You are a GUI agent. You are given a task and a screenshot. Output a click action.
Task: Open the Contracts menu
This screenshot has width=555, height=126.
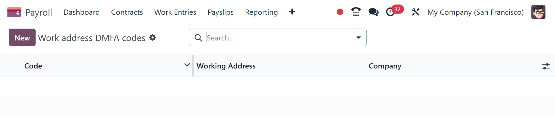[x=127, y=12]
